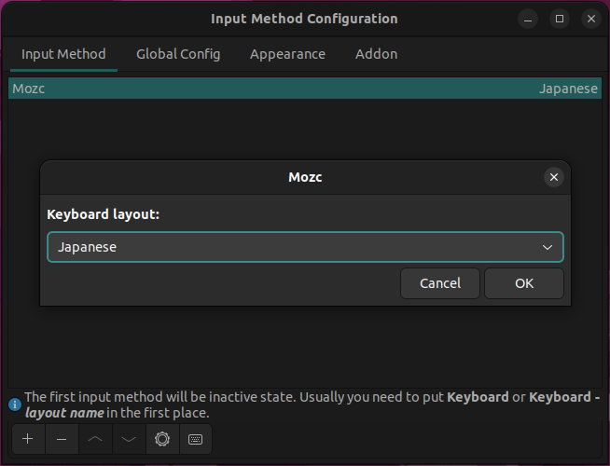Move the input method down with the arrow icon

[x=129, y=439]
